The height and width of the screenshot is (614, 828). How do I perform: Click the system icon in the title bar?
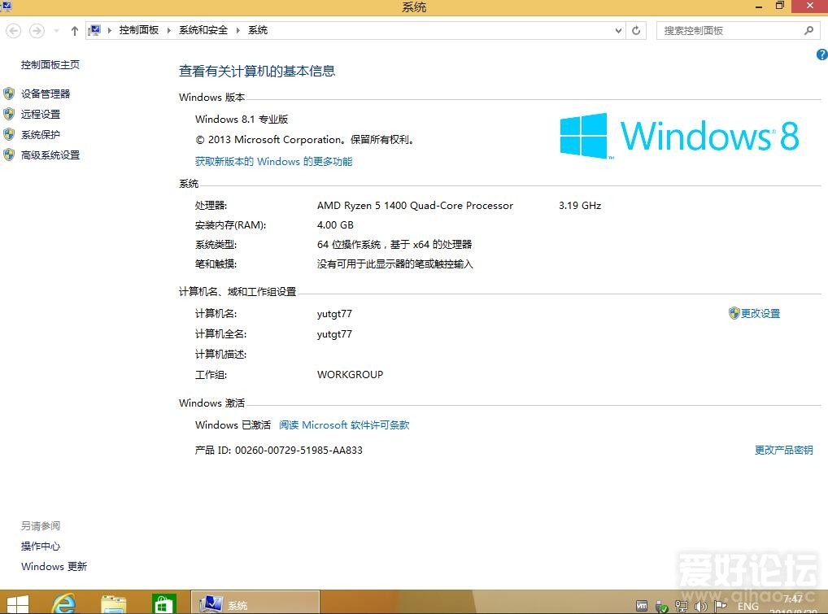7,6
